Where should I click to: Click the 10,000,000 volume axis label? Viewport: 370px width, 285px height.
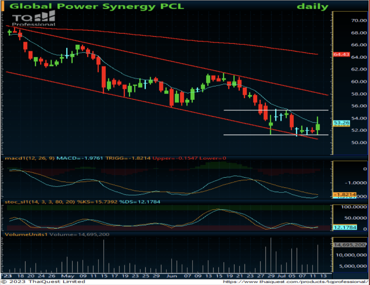pos(351,255)
